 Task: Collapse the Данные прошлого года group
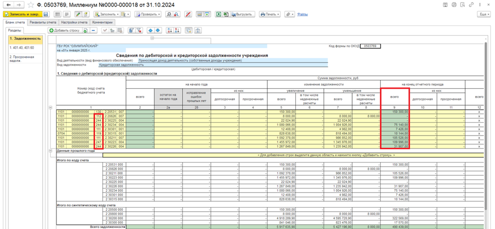[x=51, y=151]
